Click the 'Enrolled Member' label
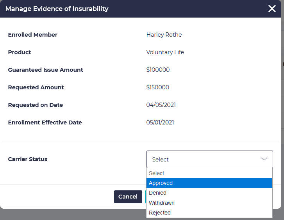The width and height of the screenshot is (284, 220). 33,35
